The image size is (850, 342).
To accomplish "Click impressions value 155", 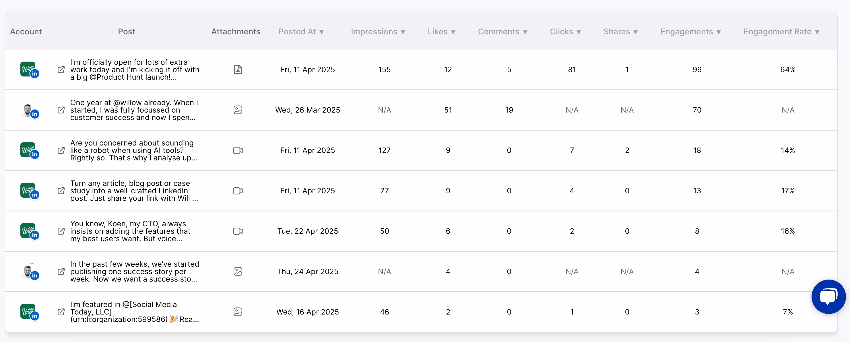I will pyautogui.click(x=385, y=70).
